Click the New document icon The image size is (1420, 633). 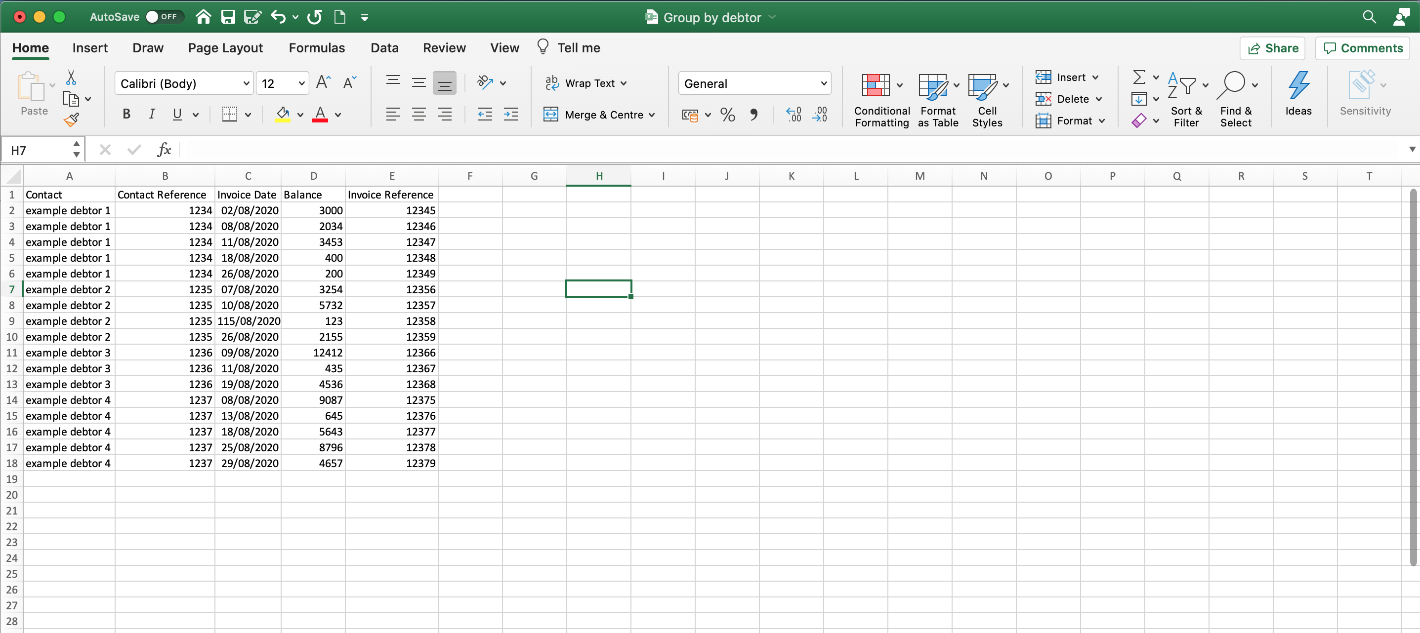click(x=339, y=17)
